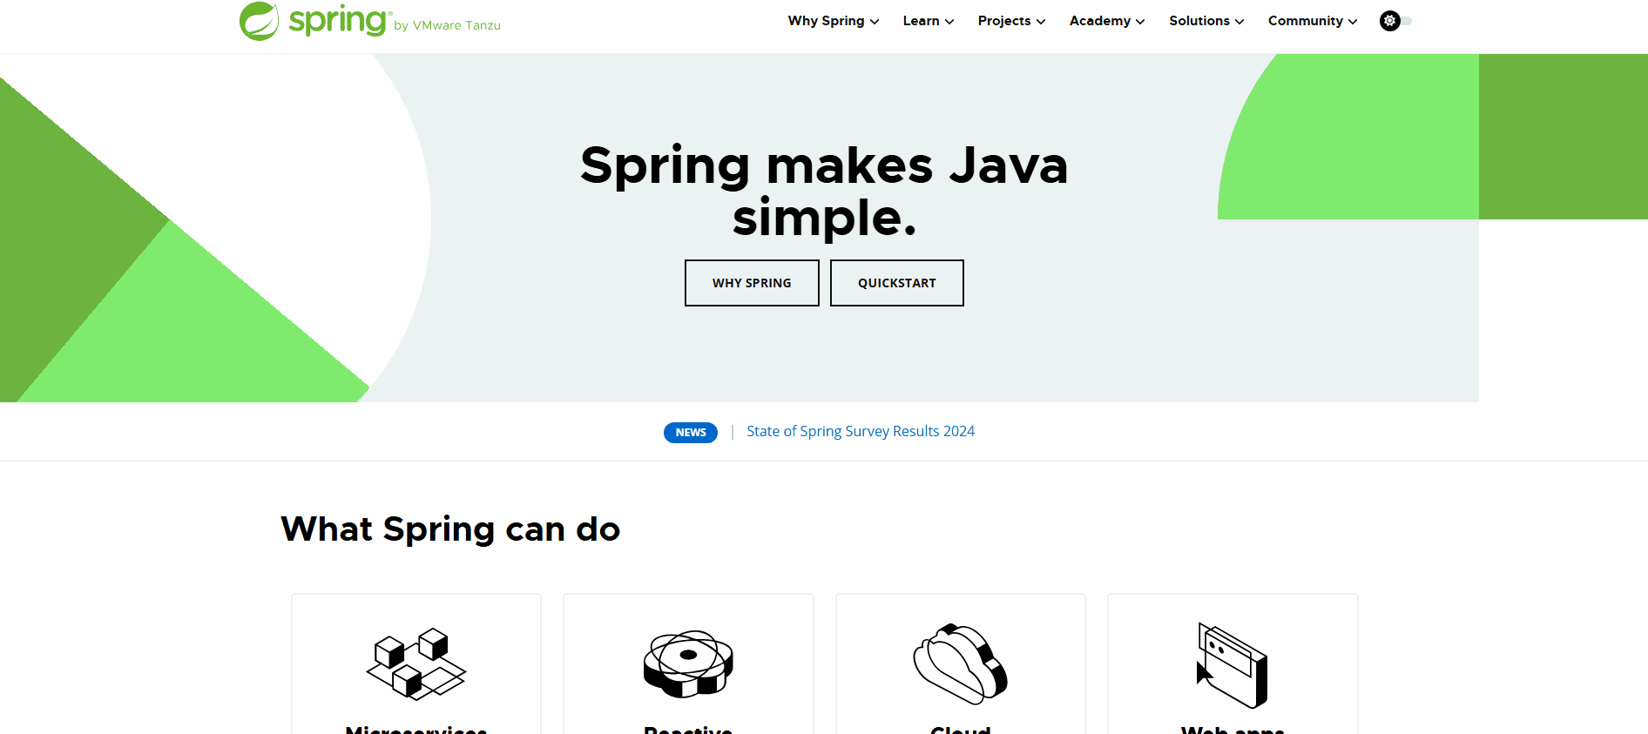Expand the Community menu
The width and height of the screenshot is (1648, 734).
tap(1313, 21)
